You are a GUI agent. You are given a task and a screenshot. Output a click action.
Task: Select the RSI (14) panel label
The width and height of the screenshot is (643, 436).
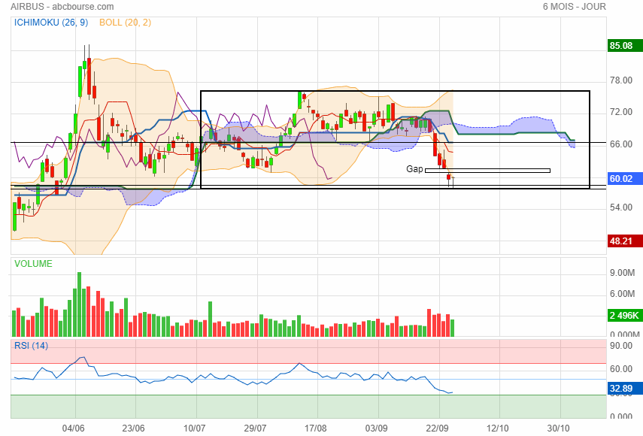[x=31, y=346]
